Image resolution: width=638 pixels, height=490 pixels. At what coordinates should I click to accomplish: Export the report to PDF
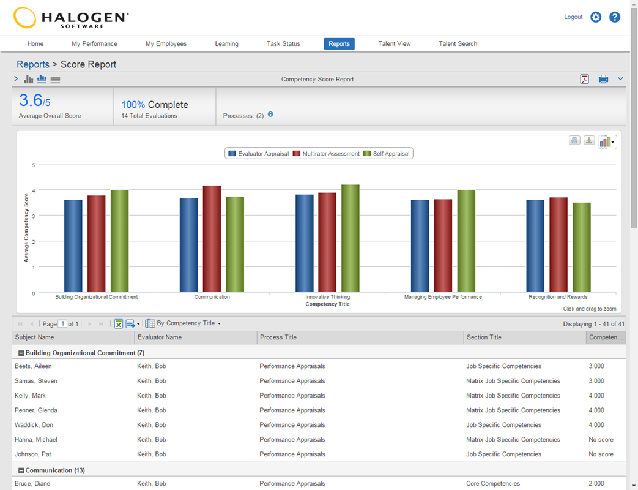pyautogui.click(x=585, y=79)
